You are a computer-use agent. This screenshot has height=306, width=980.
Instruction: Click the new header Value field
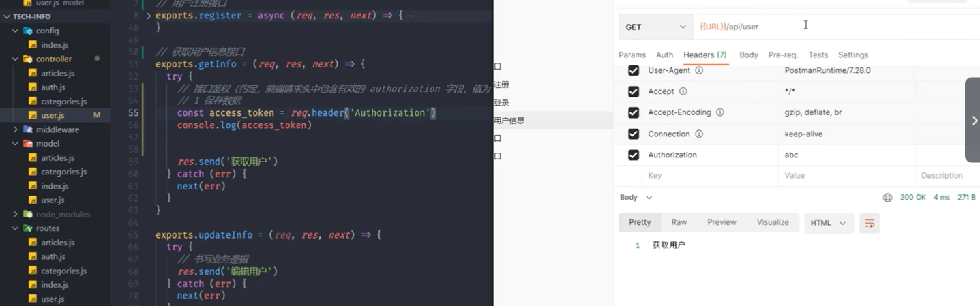(x=846, y=176)
